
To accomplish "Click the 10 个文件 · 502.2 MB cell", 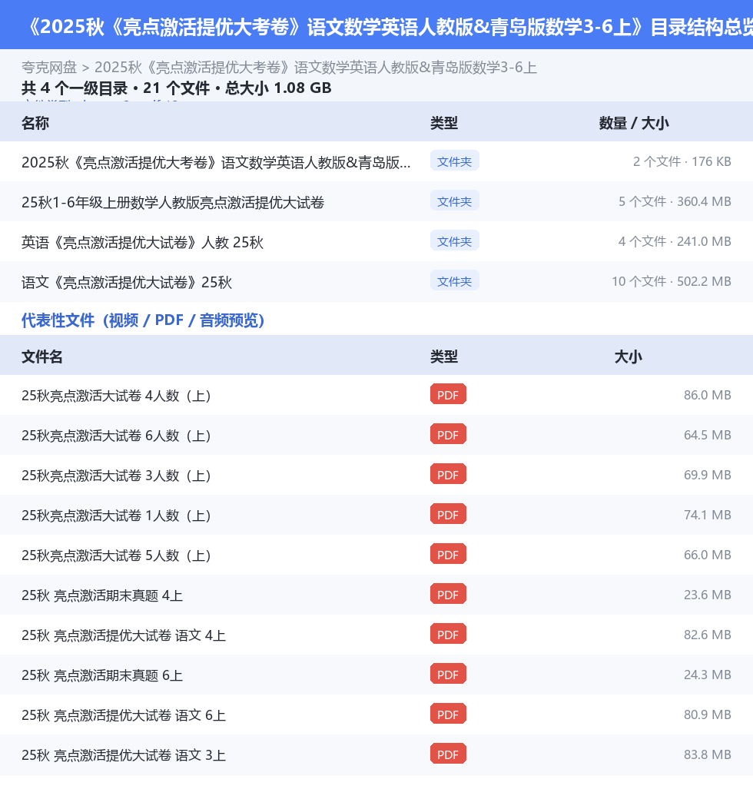I will [x=672, y=281].
